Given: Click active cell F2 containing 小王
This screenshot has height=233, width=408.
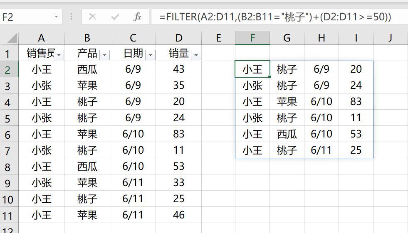Looking at the screenshot, I should pos(252,69).
